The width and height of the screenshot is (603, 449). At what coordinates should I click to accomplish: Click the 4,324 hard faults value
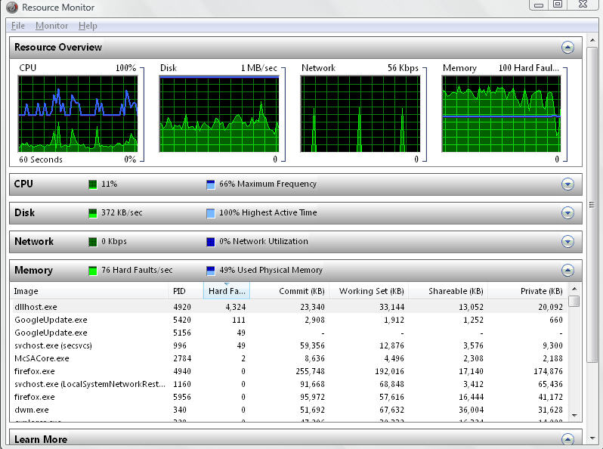click(235, 307)
